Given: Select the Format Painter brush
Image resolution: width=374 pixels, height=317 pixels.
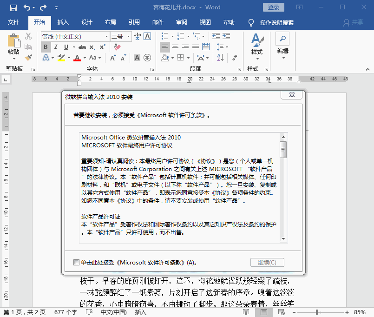Looking at the screenshot, I should pyautogui.click(x=28, y=58).
